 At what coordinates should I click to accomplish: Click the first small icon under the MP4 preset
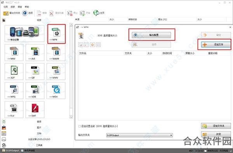click(80, 45)
